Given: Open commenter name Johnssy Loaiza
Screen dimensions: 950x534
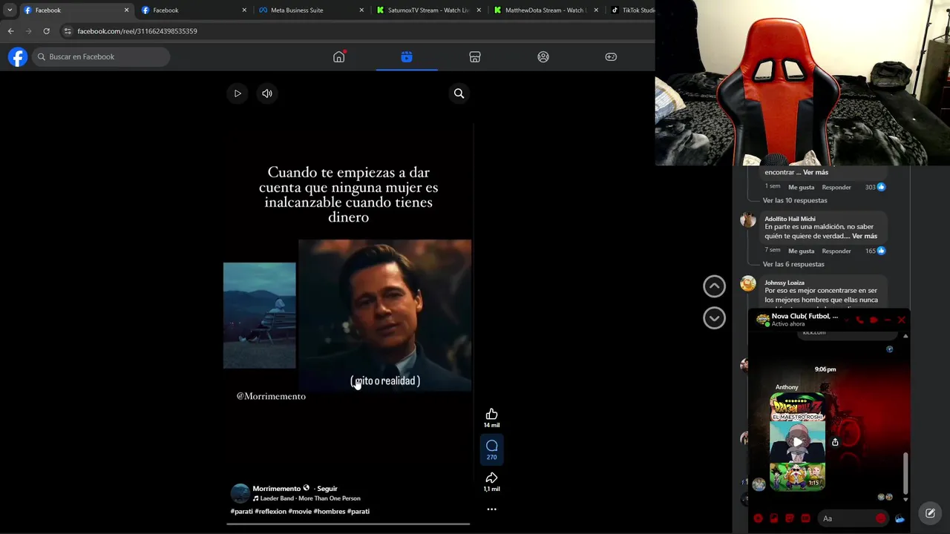Looking at the screenshot, I should pyautogui.click(x=784, y=283).
